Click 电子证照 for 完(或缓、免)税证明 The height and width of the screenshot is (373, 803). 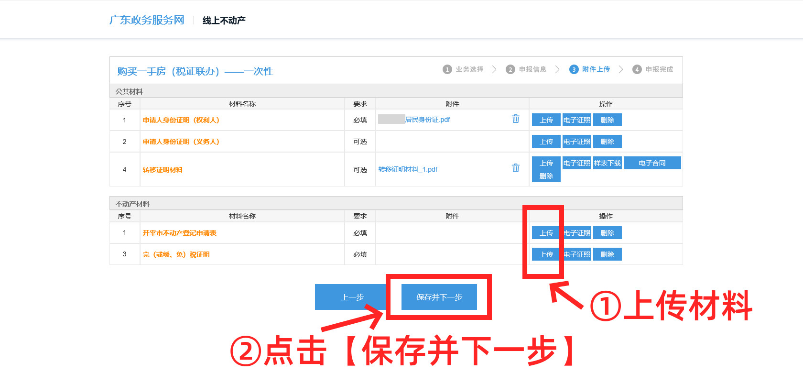click(576, 254)
